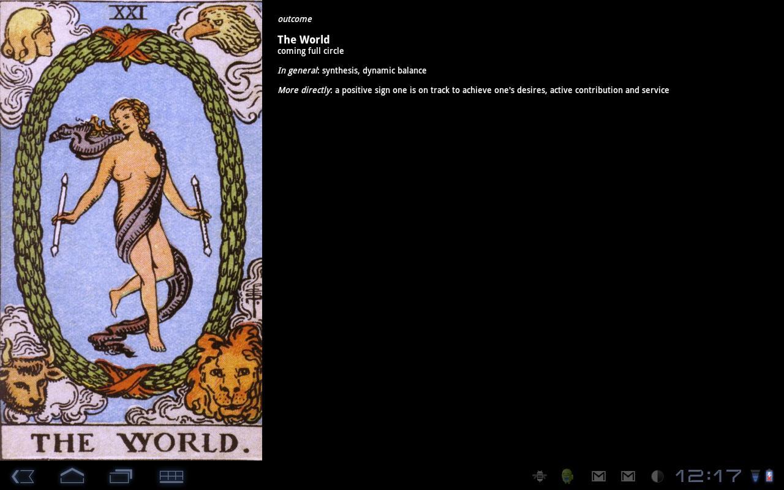
Task: Toggle the half-moon brightness indicator
Action: [657, 476]
